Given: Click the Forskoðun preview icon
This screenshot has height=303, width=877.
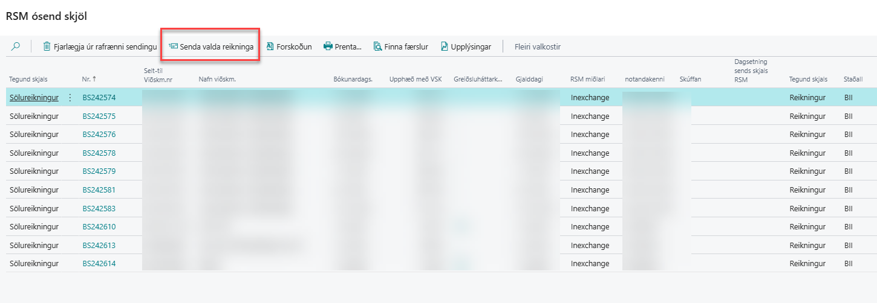Looking at the screenshot, I should (x=270, y=46).
